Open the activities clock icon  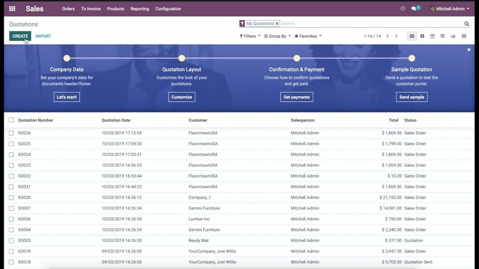tap(403, 8)
